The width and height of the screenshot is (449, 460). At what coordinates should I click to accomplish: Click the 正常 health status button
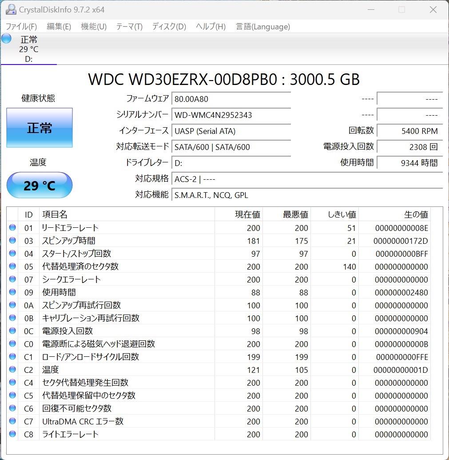[x=39, y=128]
